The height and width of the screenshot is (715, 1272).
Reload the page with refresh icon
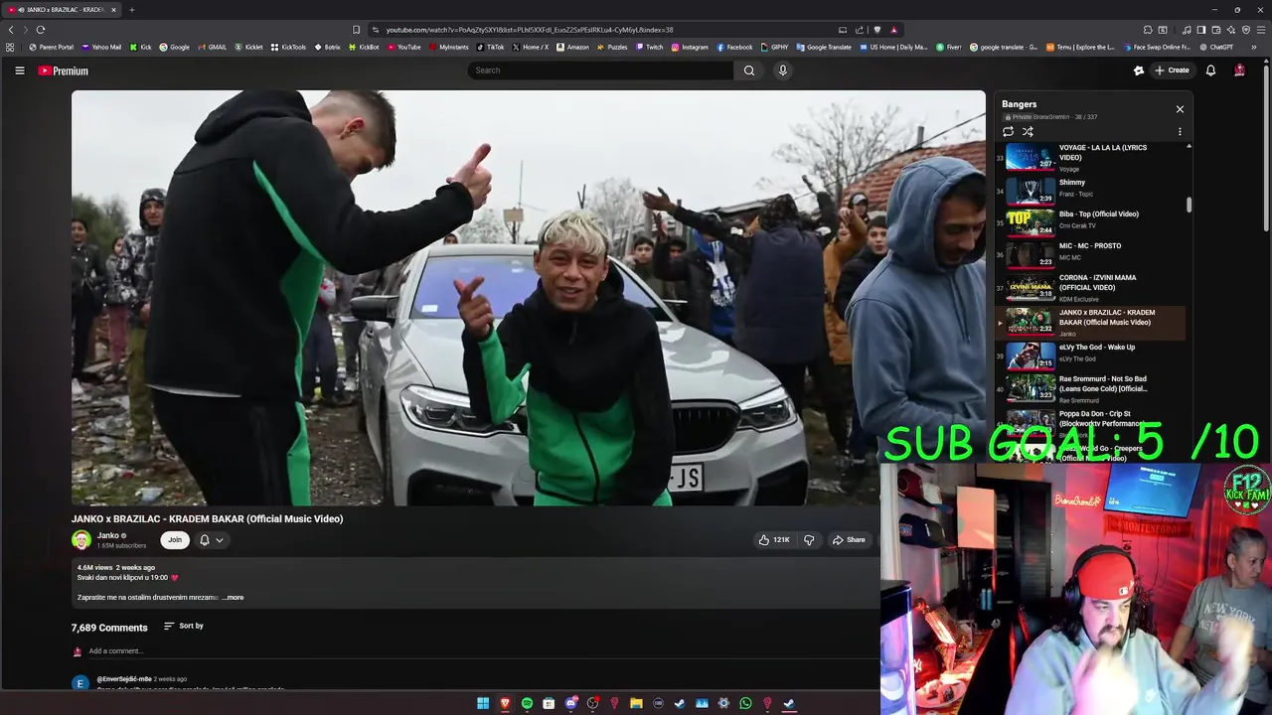tap(41, 30)
